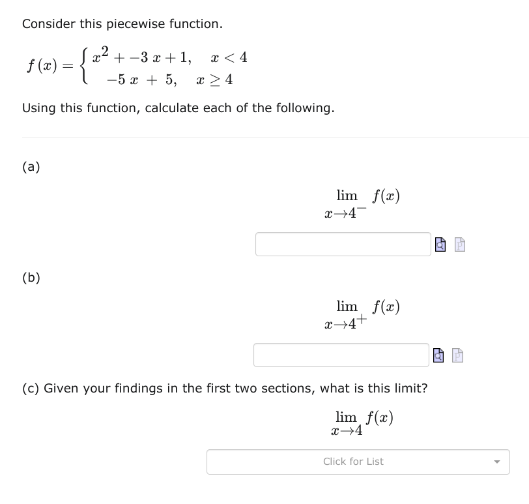
Task: Select the grayed P document icon in part (a)
Action: pos(459,244)
